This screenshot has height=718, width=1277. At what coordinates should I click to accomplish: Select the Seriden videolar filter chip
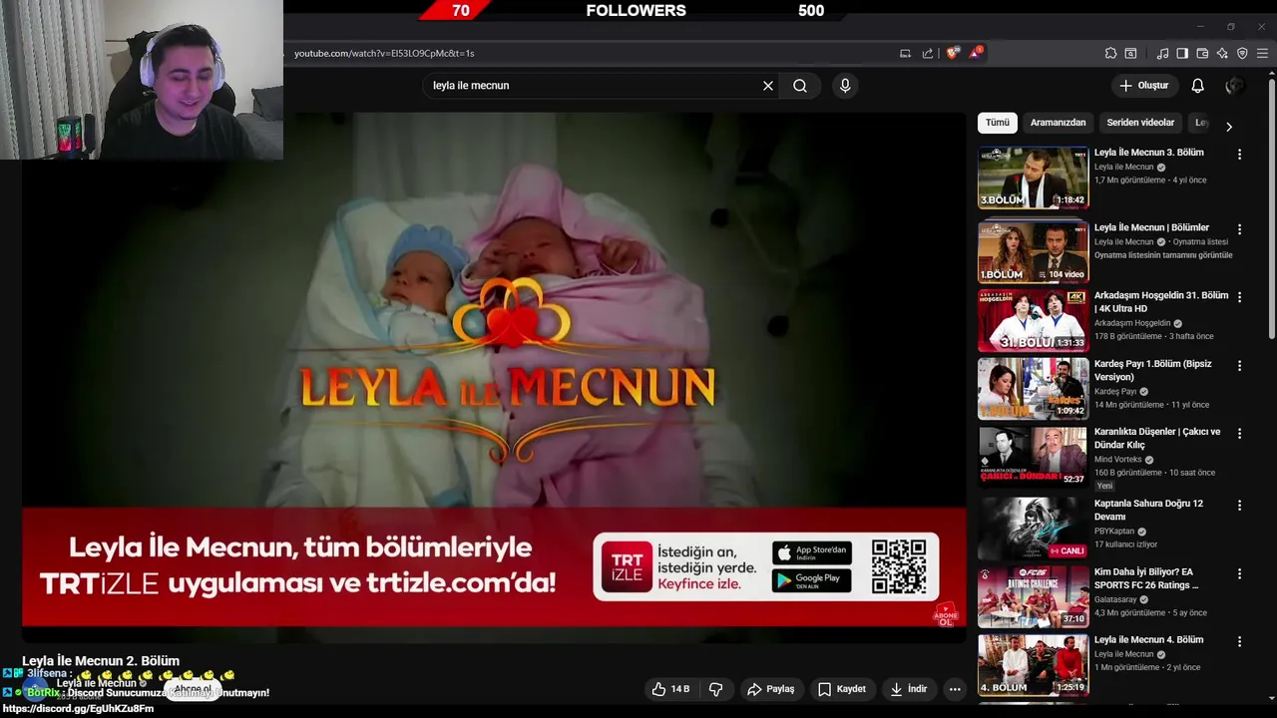[1140, 123]
